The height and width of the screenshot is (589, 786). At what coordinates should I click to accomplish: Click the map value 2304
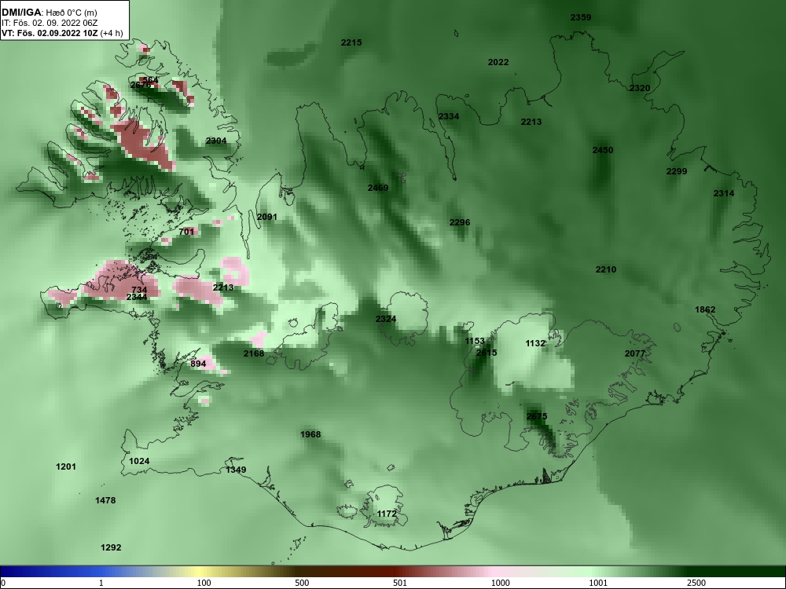[216, 141]
